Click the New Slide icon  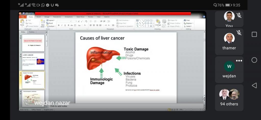(43, 23)
